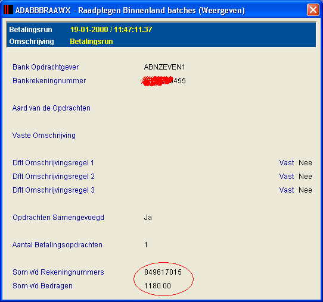Select the Omschrijving value Betalingsrun
The height and width of the screenshot is (302, 323).
coord(91,42)
